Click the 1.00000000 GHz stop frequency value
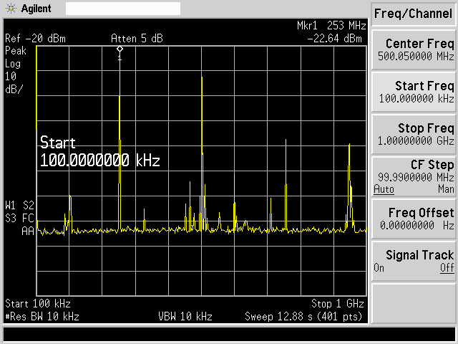Viewport: 458px width, 344px height. (x=416, y=141)
